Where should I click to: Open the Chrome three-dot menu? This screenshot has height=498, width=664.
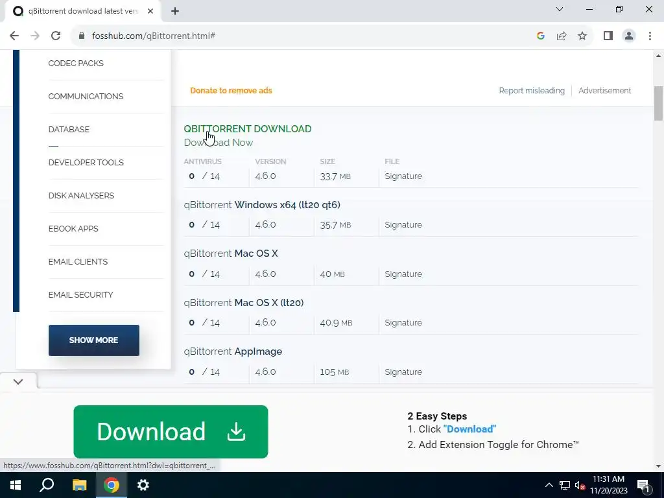tap(650, 36)
